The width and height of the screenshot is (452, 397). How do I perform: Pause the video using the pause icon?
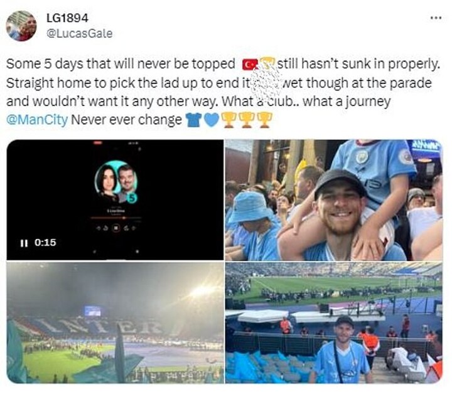(24, 243)
